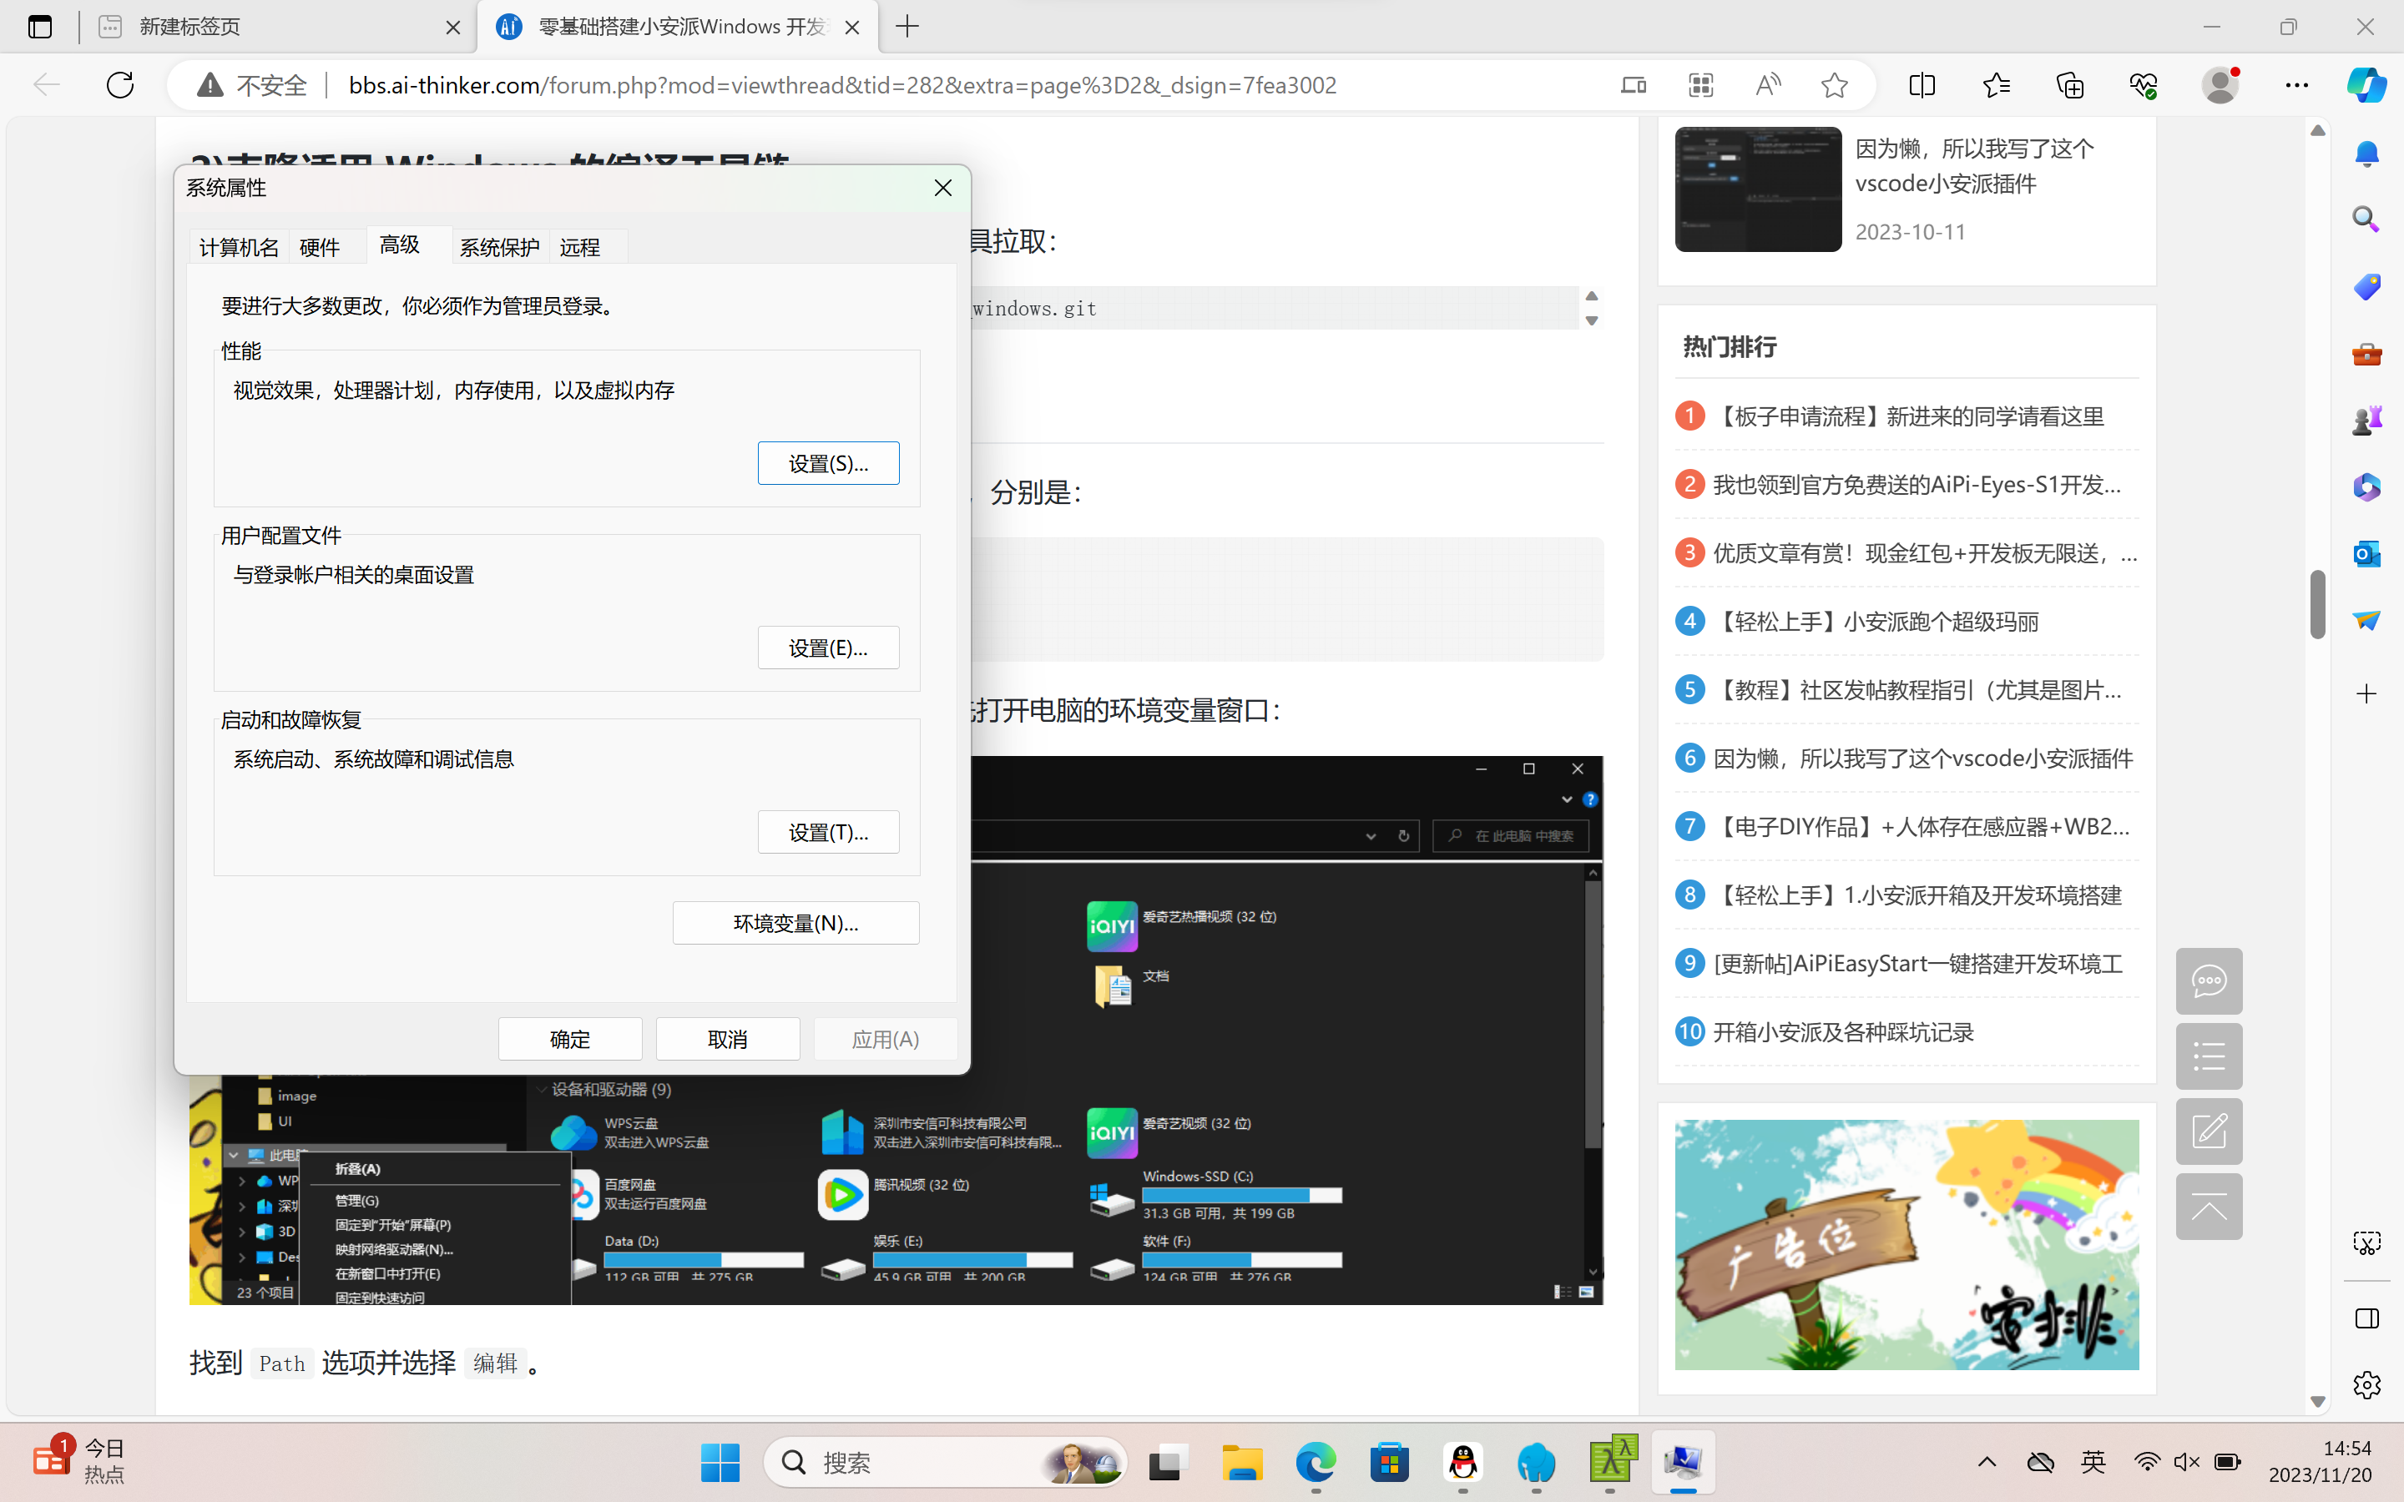Open Games chess icon in sidebar
2404x1502 pixels.
point(2367,421)
